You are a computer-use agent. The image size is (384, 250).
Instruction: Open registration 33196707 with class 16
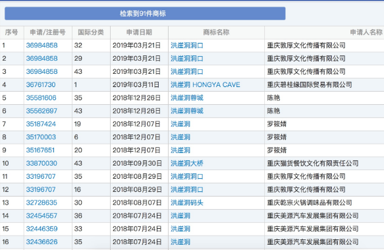[x=41, y=190]
